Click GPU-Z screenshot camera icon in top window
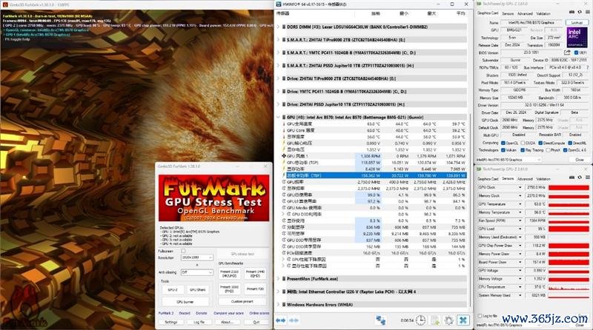Screen dimensions: 593x330 click(572, 13)
